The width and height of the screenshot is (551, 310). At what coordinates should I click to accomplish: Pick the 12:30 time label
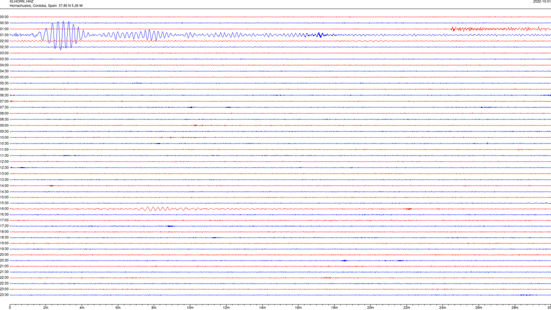4,168
